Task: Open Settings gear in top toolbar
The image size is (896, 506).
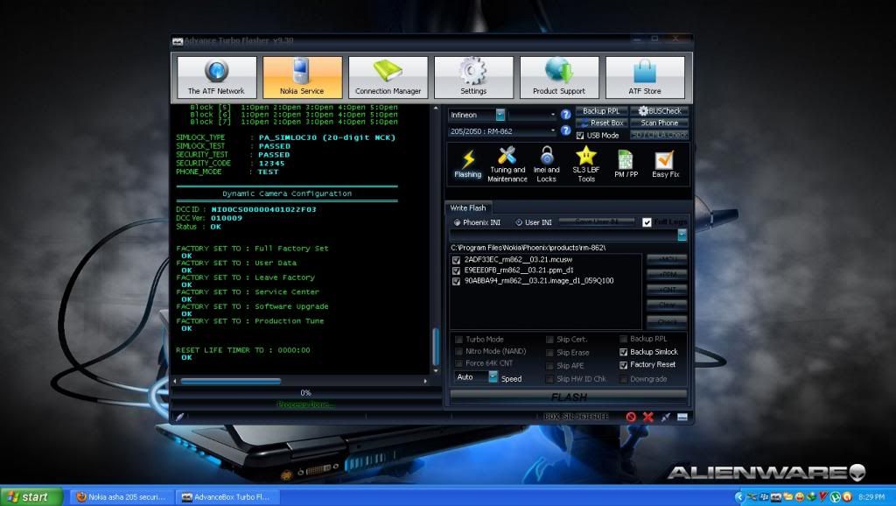Action: (x=472, y=77)
